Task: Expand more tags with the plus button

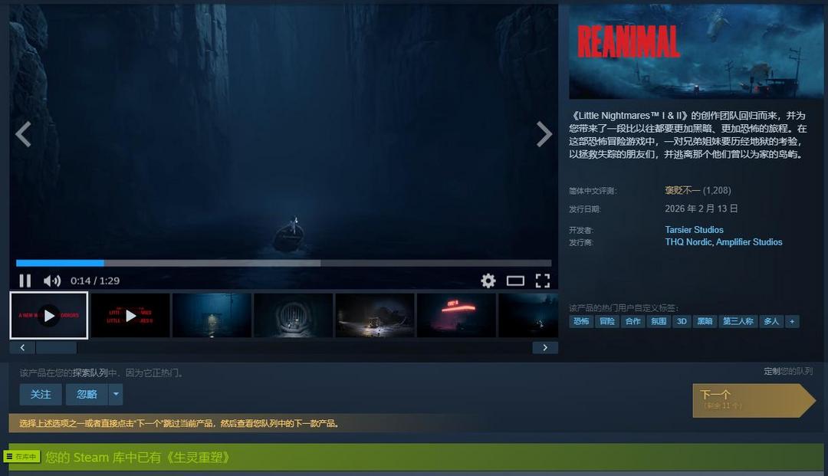Action: click(791, 321)
